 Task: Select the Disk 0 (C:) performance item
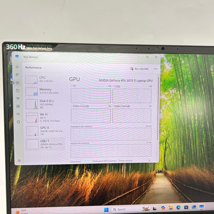coord(45,104)
